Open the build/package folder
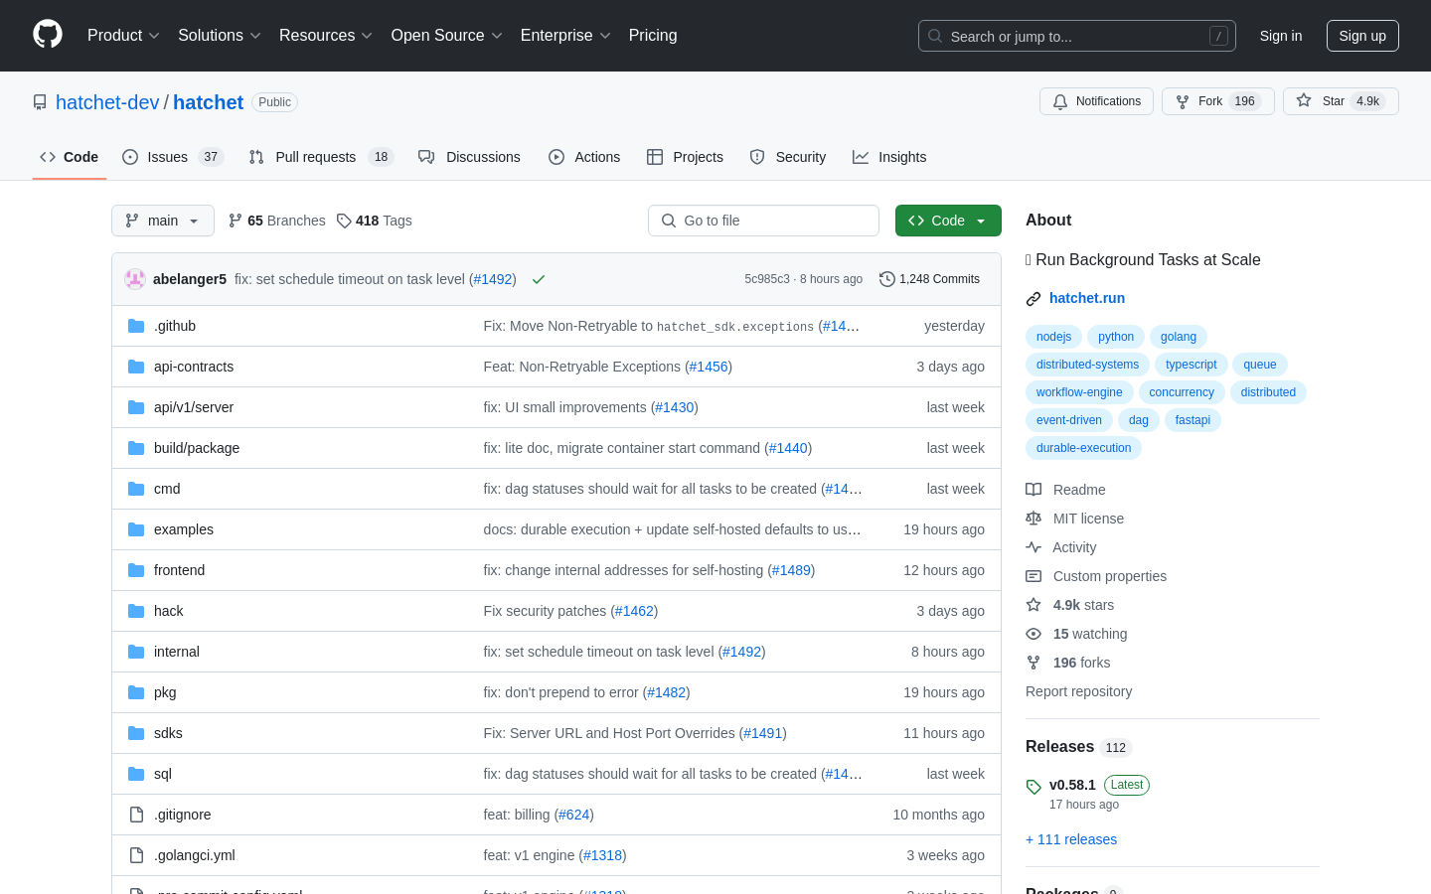The height and width of the screenshot is (894, 1431). [197, 448]
